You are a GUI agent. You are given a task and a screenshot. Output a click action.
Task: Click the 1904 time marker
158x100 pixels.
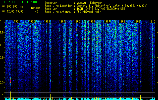62,21
